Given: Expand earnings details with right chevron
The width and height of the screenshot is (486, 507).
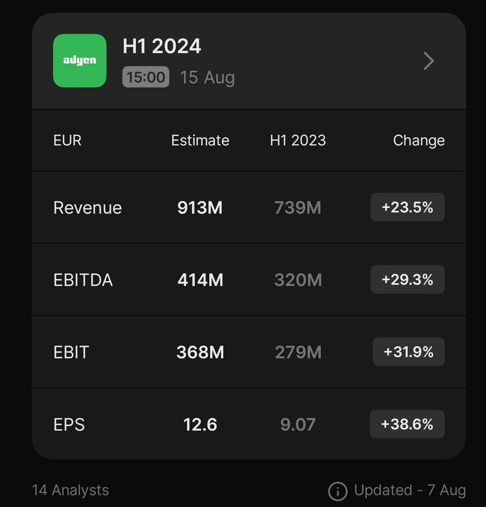Looking at the screenshot, I should pos(428,61).
